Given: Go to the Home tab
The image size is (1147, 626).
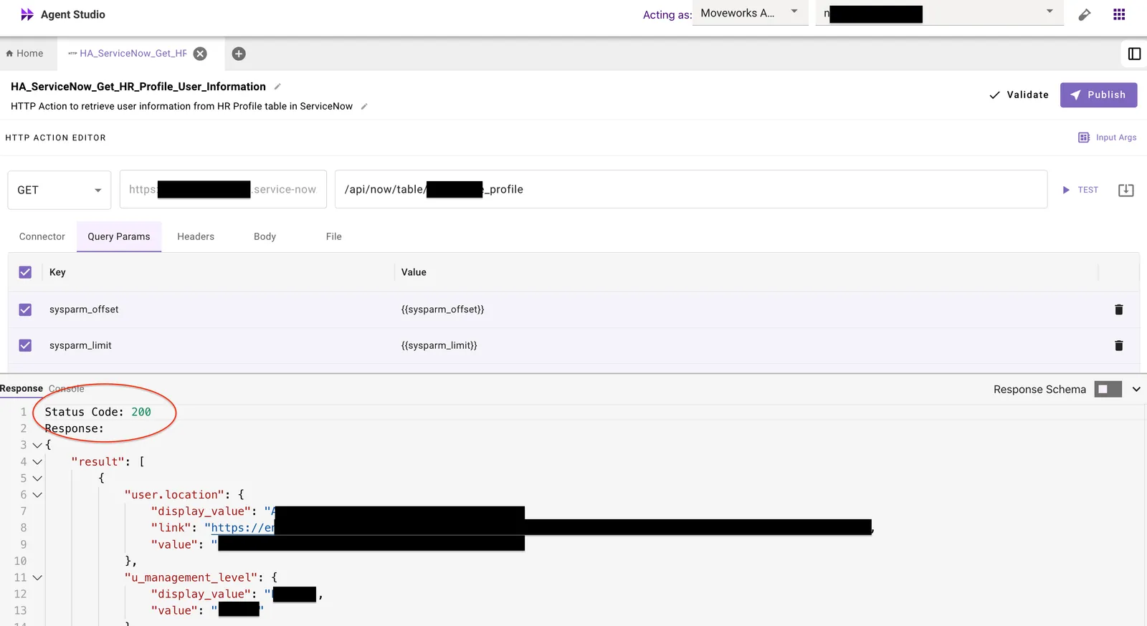Looking at the screenshot, I should coord(24,54).
